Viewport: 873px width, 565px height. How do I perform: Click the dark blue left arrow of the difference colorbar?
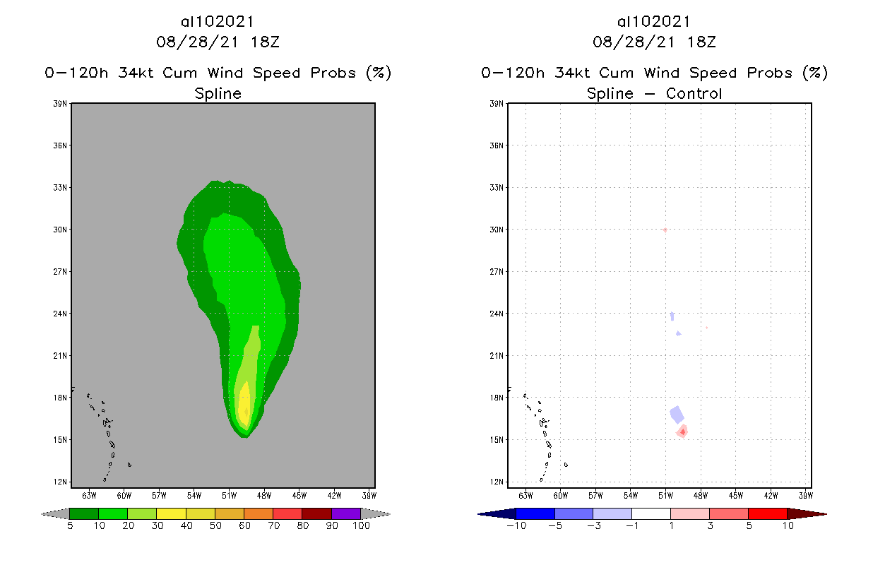(497, 513)
